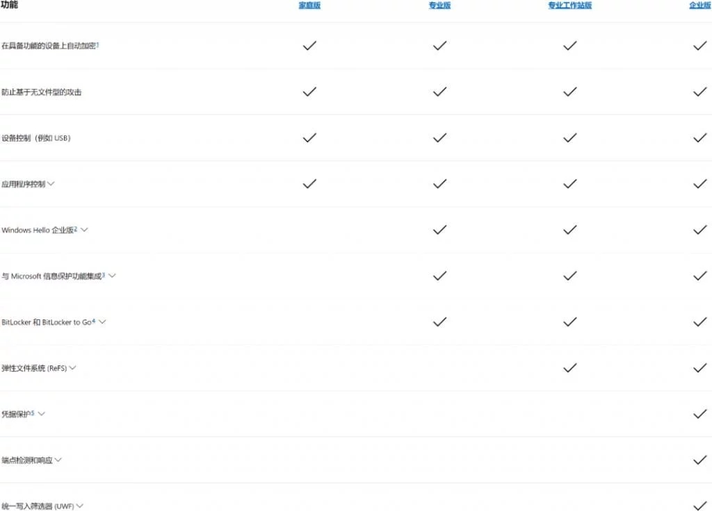Open the 专业工作站版 column link

(x=570, y=6)
